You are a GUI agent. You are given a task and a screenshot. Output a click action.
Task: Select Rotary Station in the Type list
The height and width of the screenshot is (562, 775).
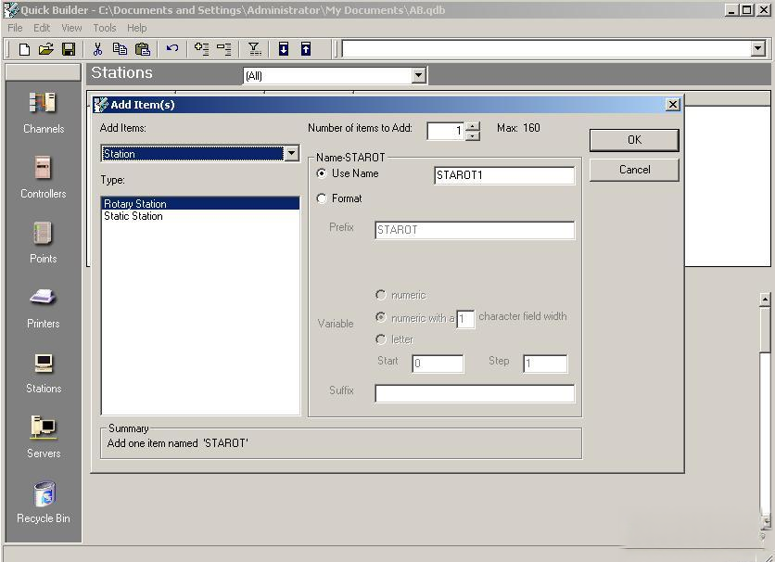pos(200,204)
